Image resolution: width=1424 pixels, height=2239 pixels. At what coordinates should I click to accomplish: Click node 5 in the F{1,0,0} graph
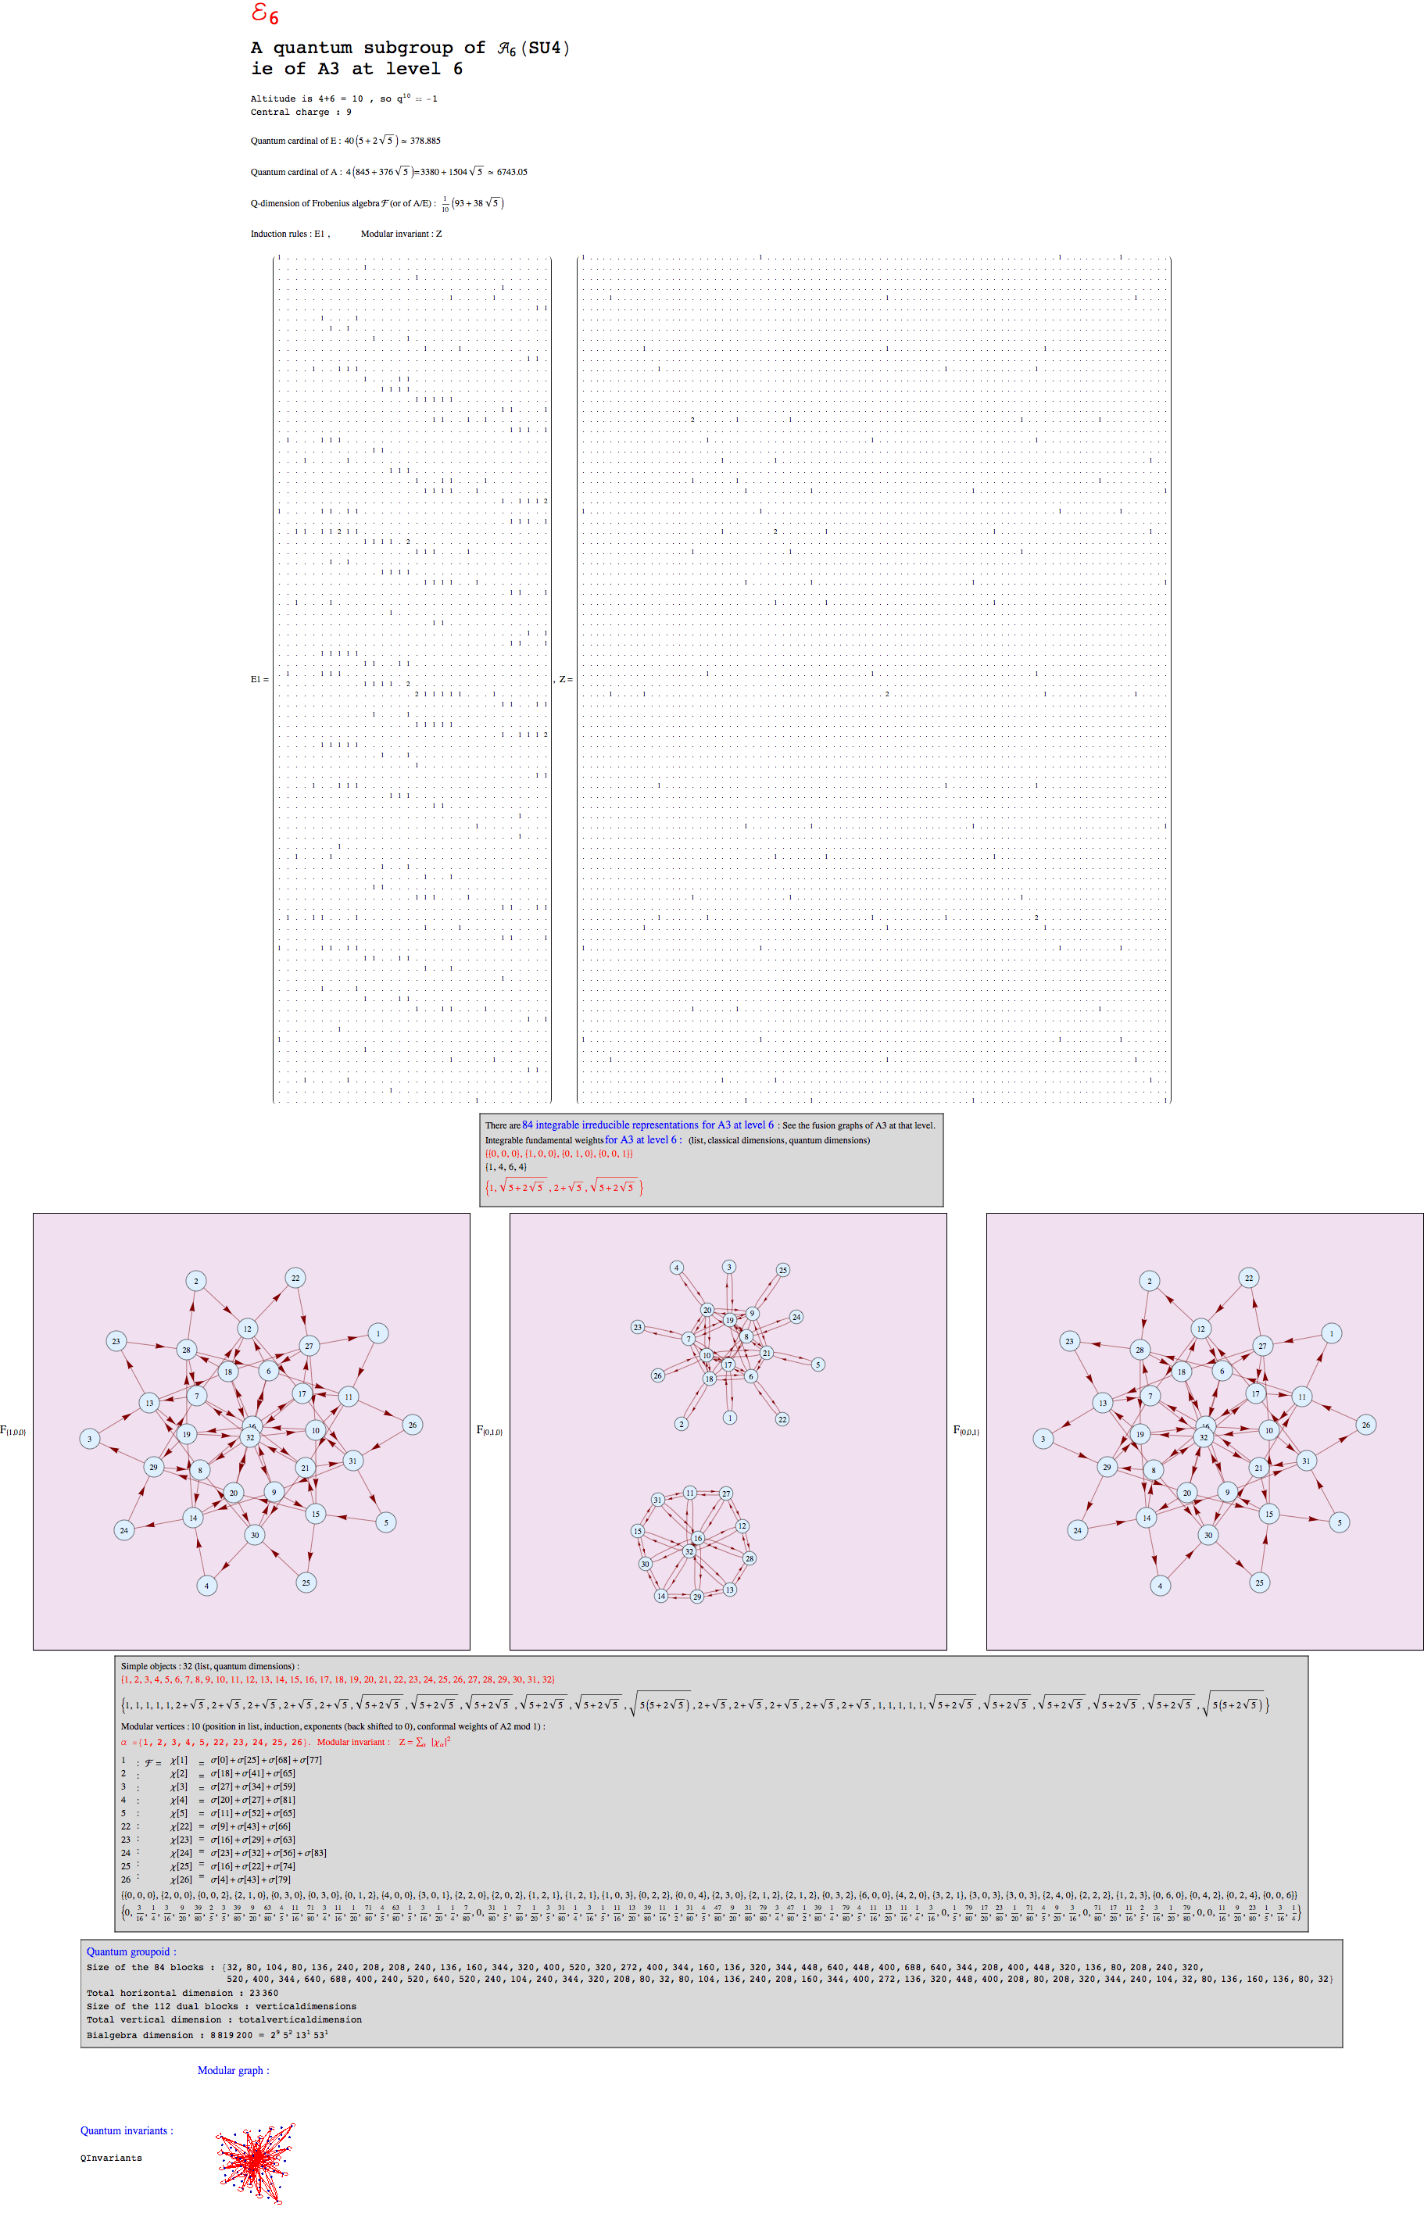click(x=386, y=1523)
